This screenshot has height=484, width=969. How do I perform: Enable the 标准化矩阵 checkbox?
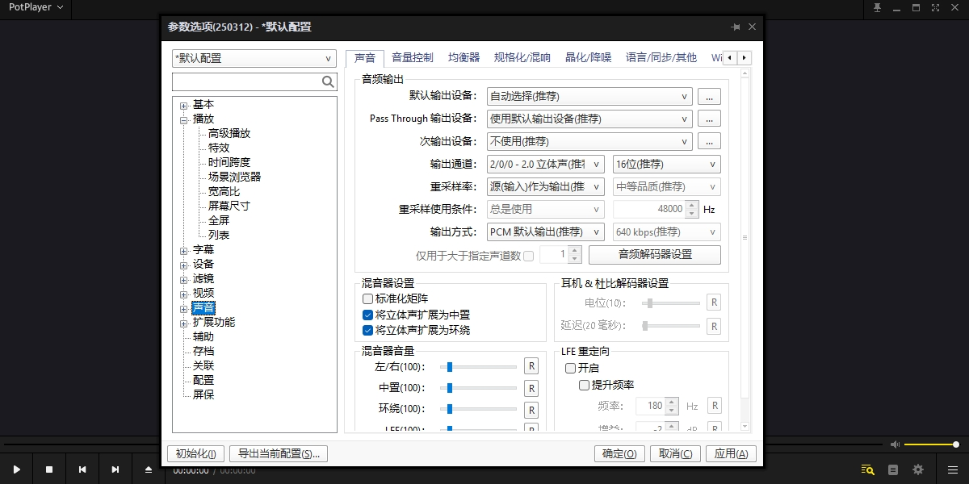(368, 299)
